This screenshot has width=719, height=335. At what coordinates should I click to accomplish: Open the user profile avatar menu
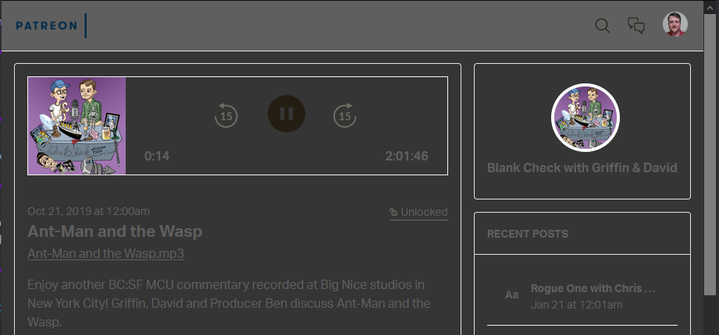point(675,24)
